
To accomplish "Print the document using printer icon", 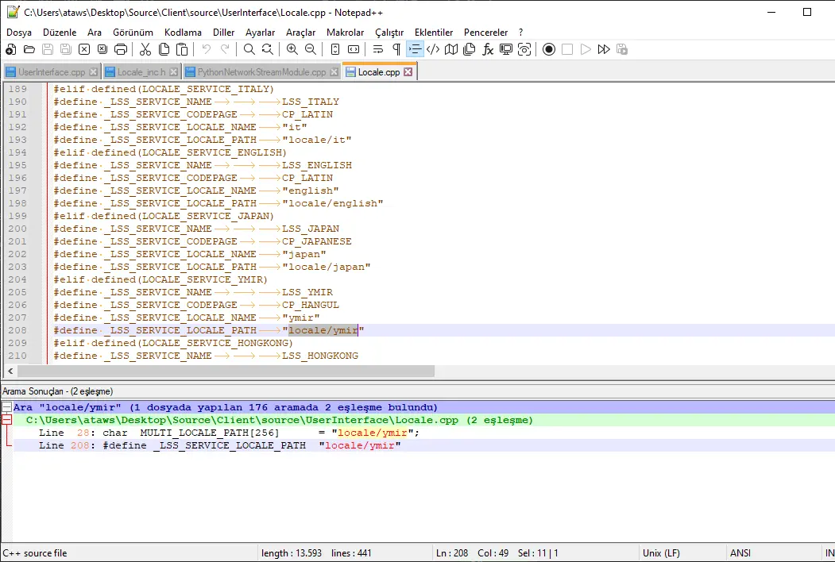I will pyautogui.click(x=121, y=49).
